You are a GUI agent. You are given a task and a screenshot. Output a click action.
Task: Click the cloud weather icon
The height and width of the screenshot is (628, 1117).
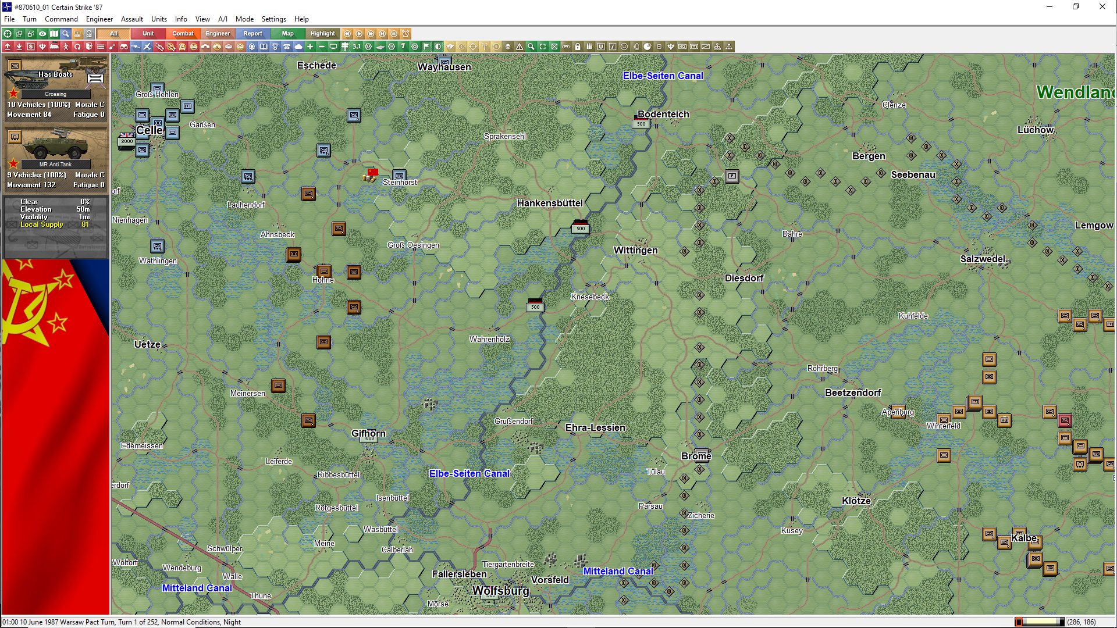click(298, 47)
